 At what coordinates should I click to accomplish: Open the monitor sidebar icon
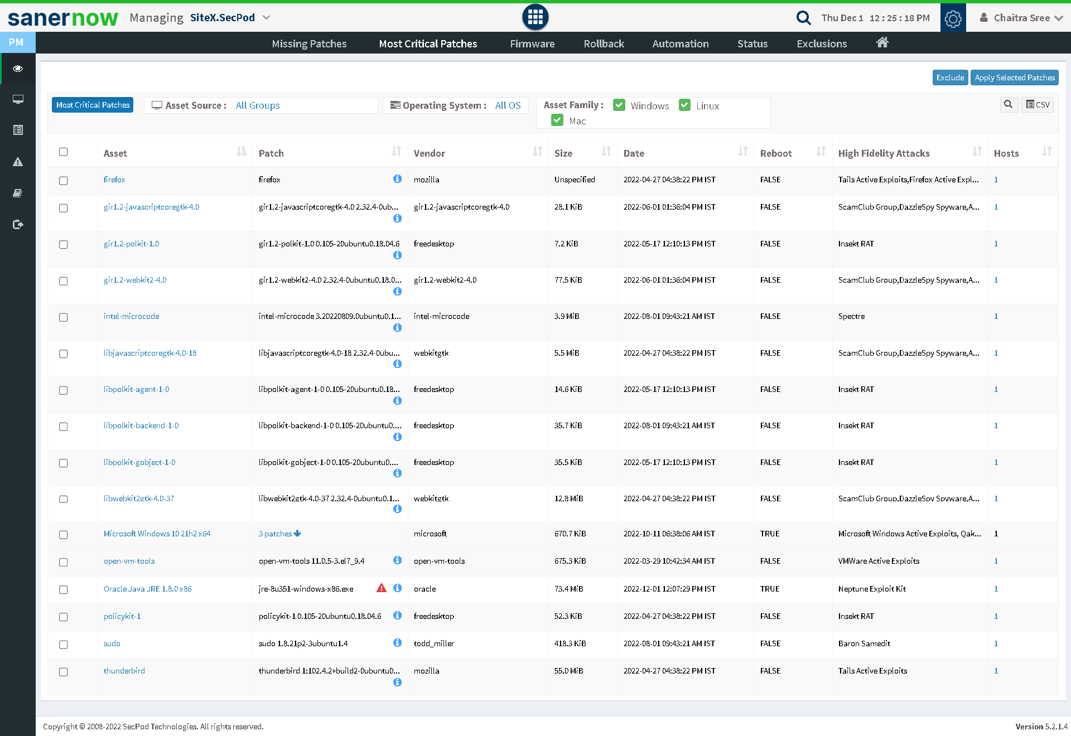click(x=18, y=99)
